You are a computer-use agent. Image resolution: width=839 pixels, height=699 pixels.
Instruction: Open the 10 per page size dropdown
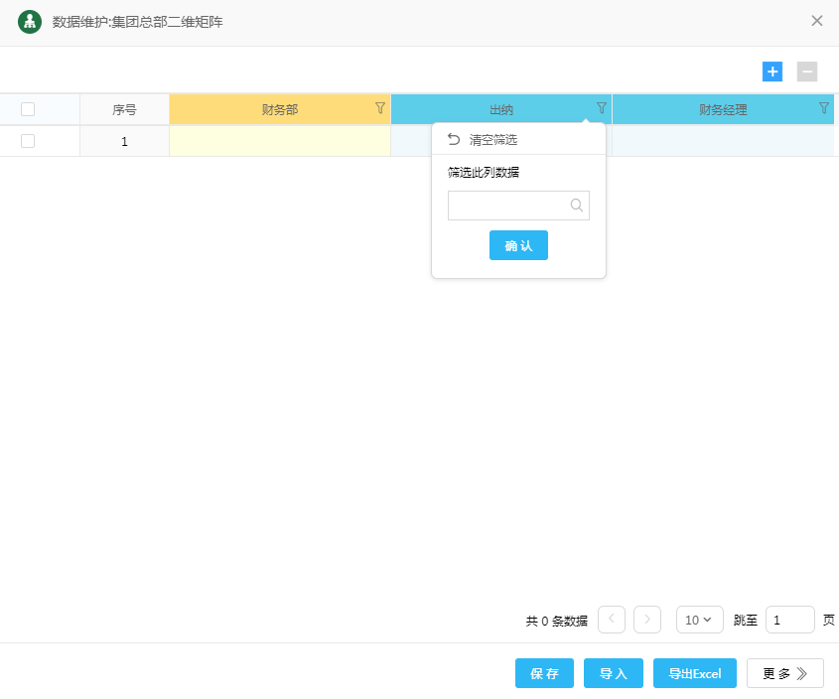point(699,620)
